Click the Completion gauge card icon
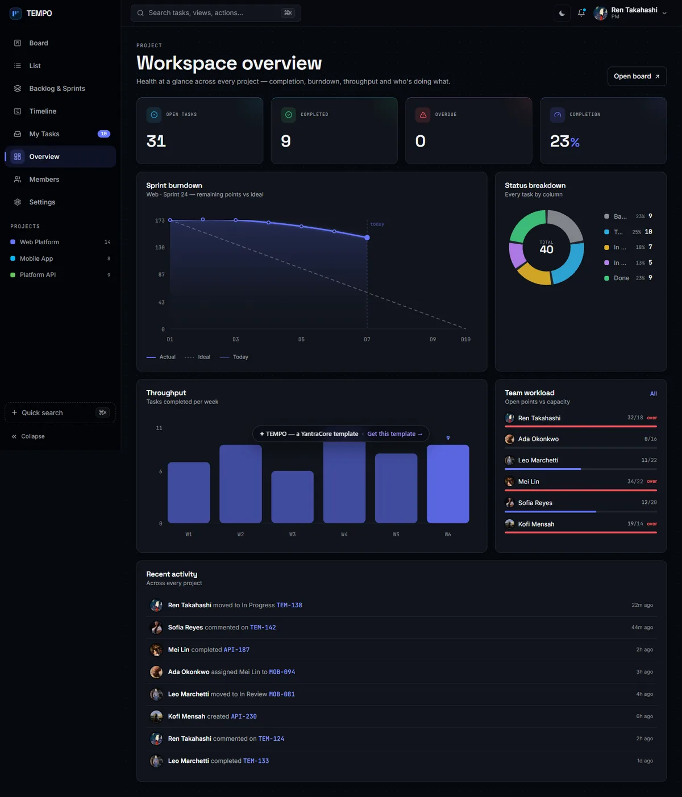 [558, 115]
